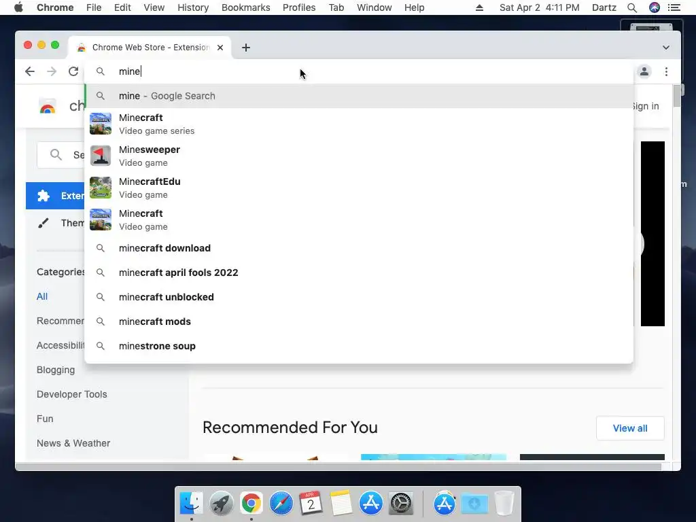696x522 pixels.
Task: Choose the 'minestrone soup' suggestion
Action: point(359,346)
